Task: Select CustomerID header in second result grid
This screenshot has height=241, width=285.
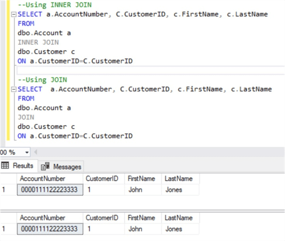Action: point(104,218)
